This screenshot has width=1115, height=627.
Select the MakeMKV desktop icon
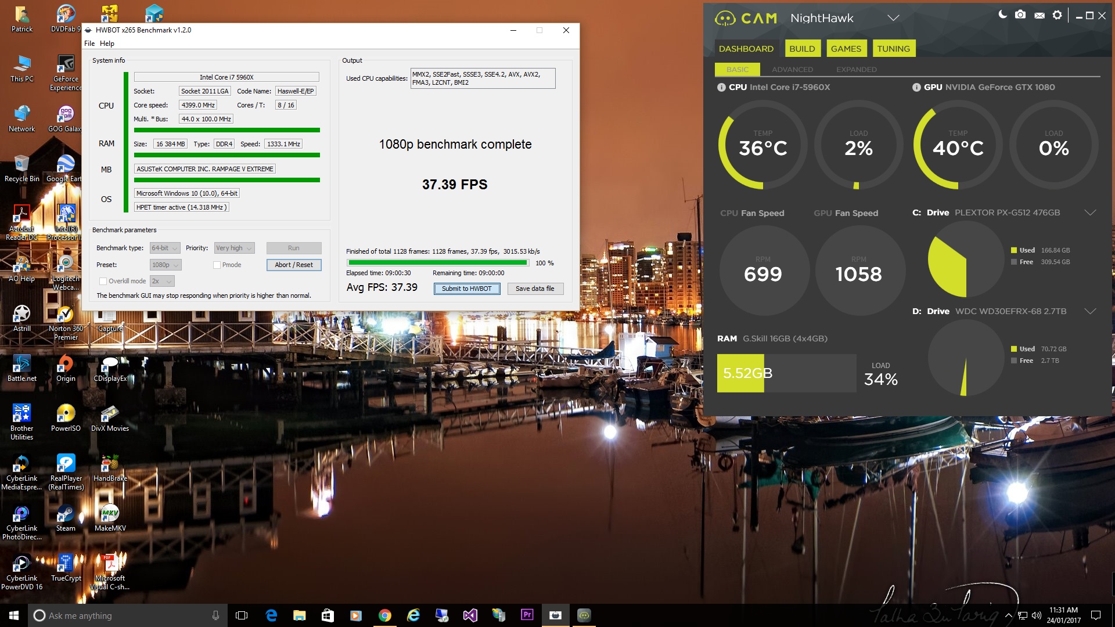110,518
